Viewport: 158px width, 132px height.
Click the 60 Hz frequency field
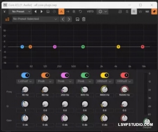[45, 95]
